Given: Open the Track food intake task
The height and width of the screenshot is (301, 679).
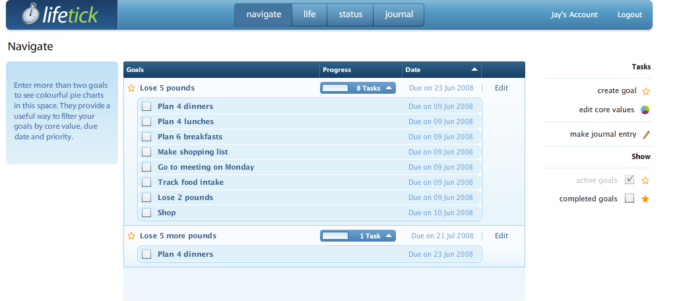Looking at the screenshot, I should 191,182.
